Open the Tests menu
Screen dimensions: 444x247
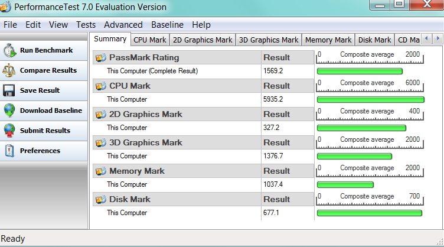86,25
